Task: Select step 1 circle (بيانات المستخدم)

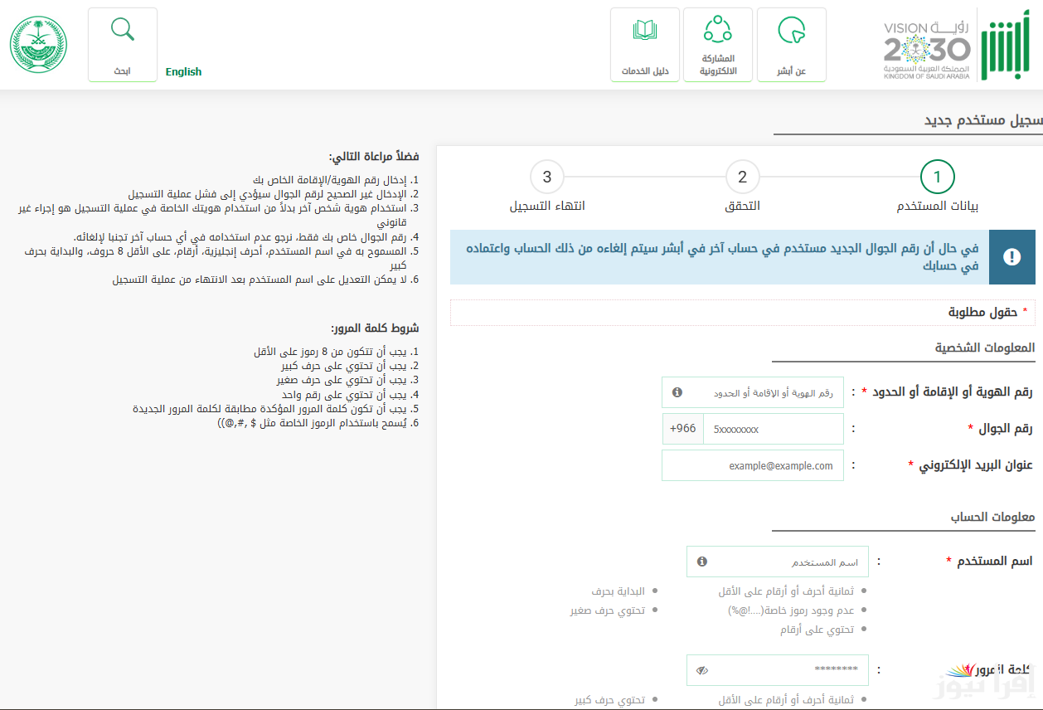Action: (938, 177)
